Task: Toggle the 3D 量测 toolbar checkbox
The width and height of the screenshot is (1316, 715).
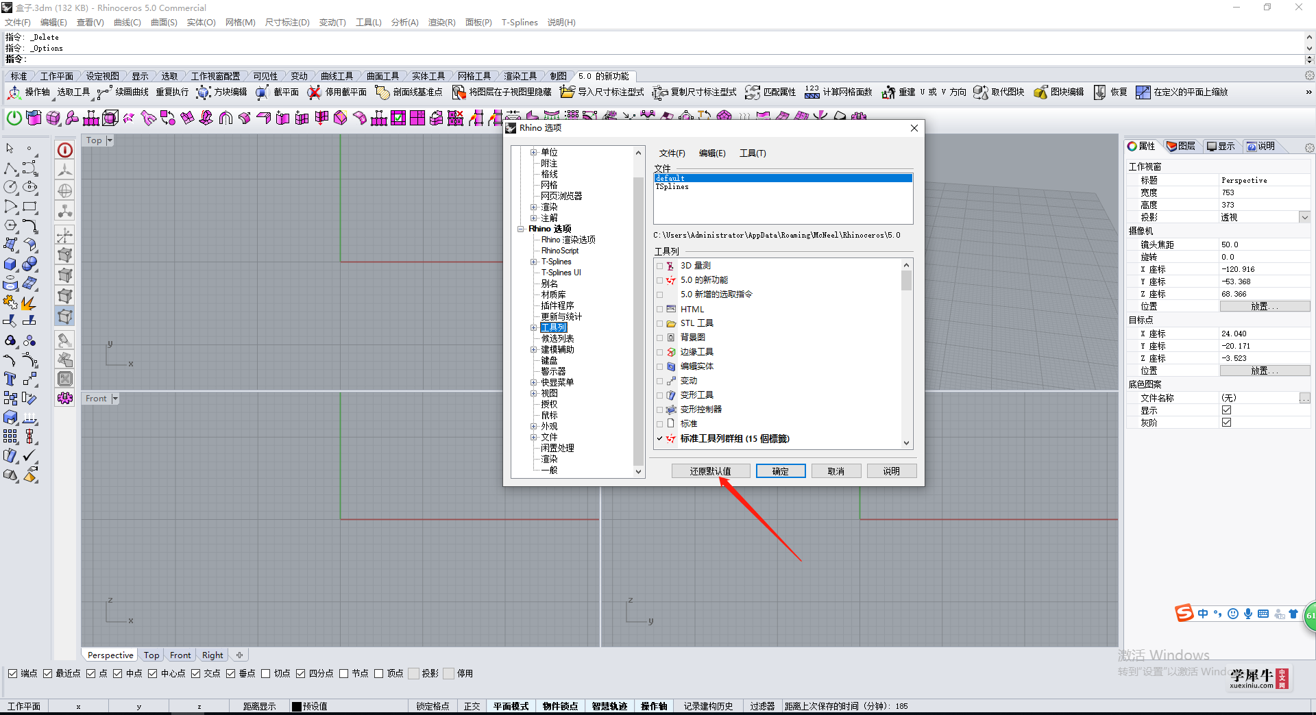Action: (660, 266)
